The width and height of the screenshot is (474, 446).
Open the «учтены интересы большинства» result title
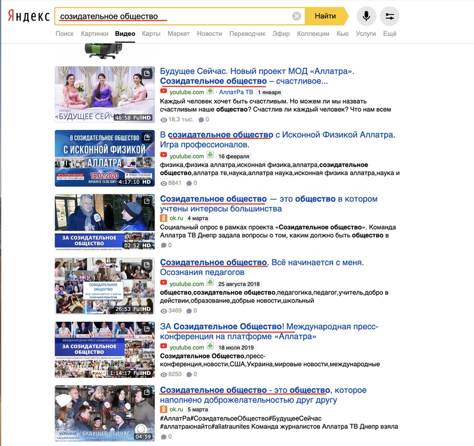(x=269, y=203)
